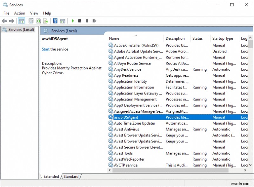Image resolution: width=254 pixels, height=187 pixels.
Task: Switch to the Standard tab
Action: point(71,177)
